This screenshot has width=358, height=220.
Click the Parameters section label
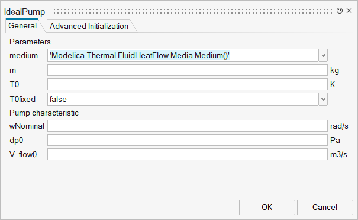point(30,42)
